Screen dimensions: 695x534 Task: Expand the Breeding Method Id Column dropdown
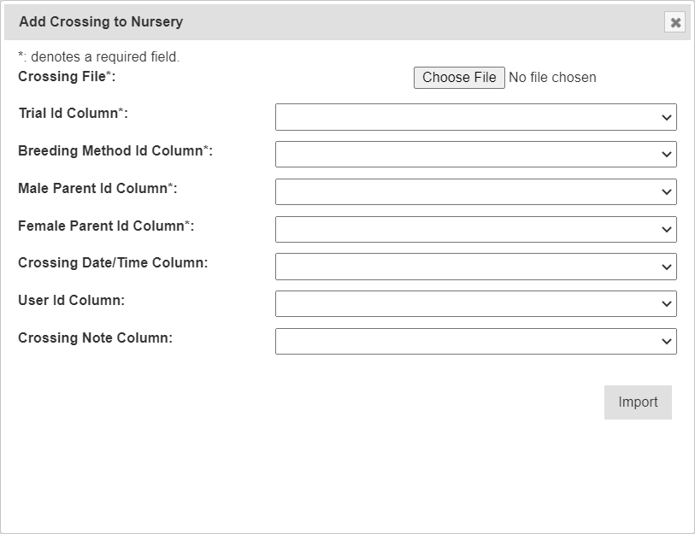click(x=475, y=155)
